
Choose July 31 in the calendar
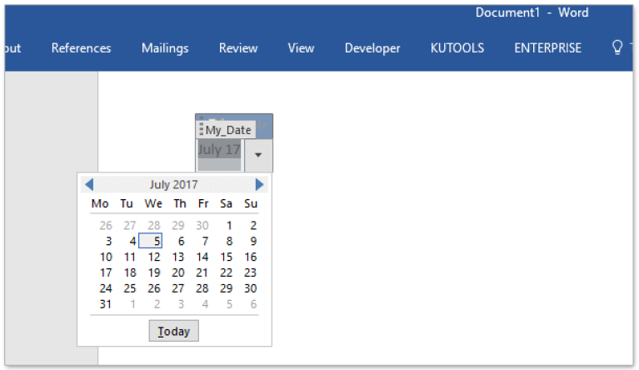pos(106,304)
